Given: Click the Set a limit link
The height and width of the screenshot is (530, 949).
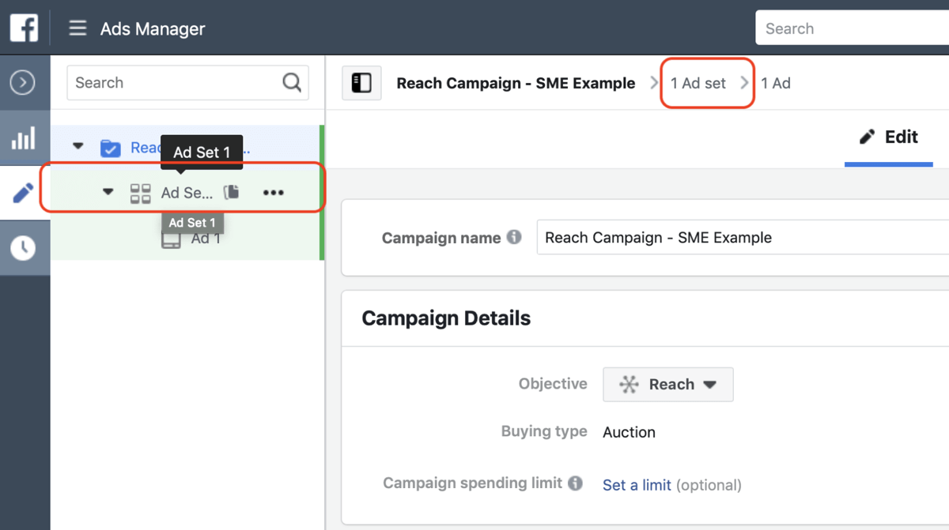Looking at the screenshot, I should point(637,485).
